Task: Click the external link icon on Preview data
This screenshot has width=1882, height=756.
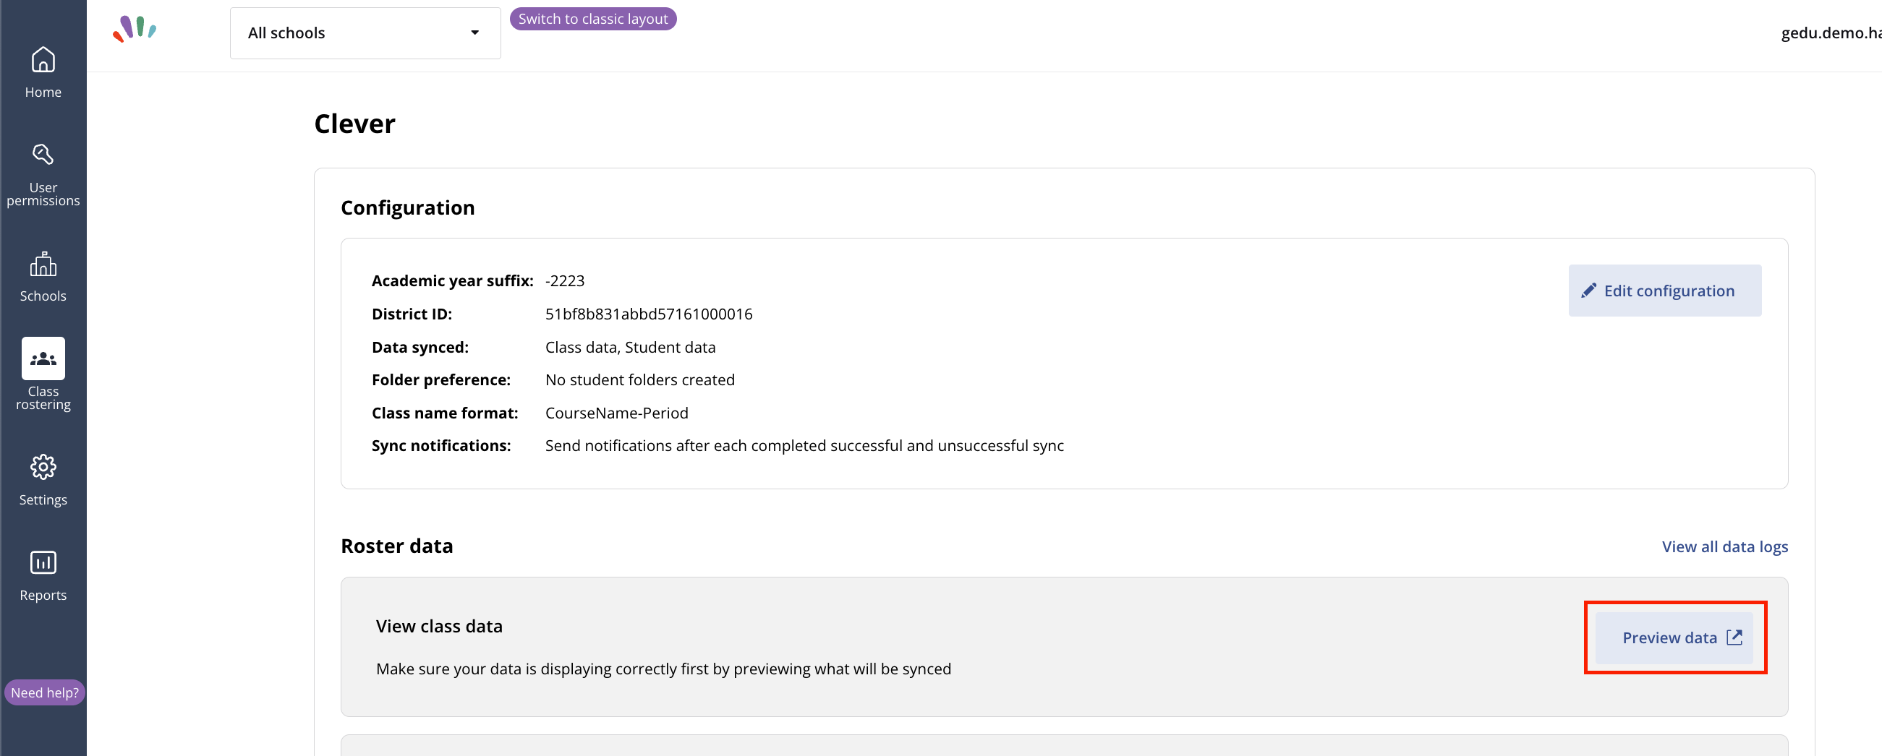Action: [x=1734, y=637]
